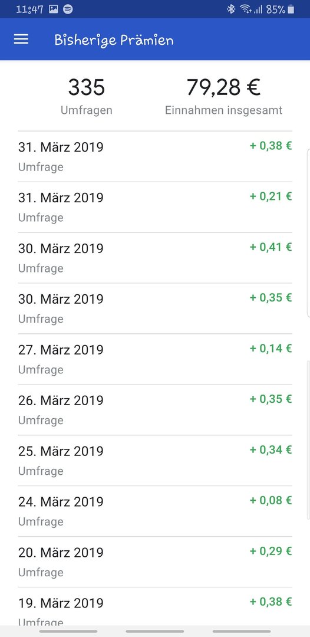Viewport: 310px width, 637px height.
Task: Open the 19. März 2019 survey entry
Action: (x=155, y=606)
